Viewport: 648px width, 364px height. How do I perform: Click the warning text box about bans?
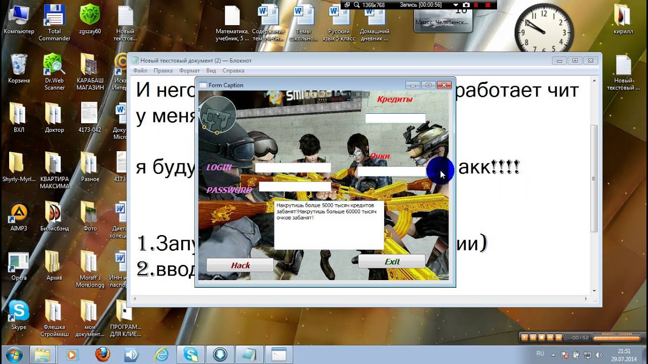tap(329, 224)
